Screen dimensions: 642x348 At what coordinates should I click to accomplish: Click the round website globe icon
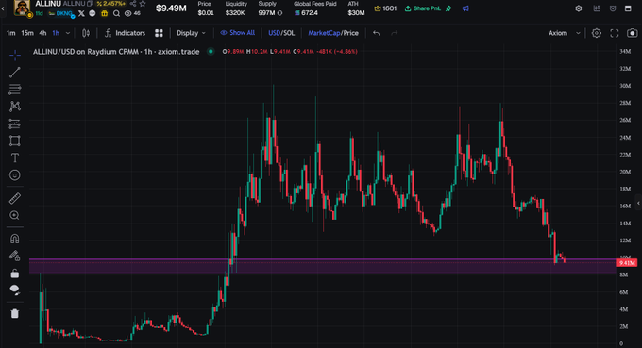point(93,13)
